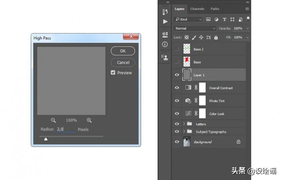Hide the Background layer

[x=177, y=142]
